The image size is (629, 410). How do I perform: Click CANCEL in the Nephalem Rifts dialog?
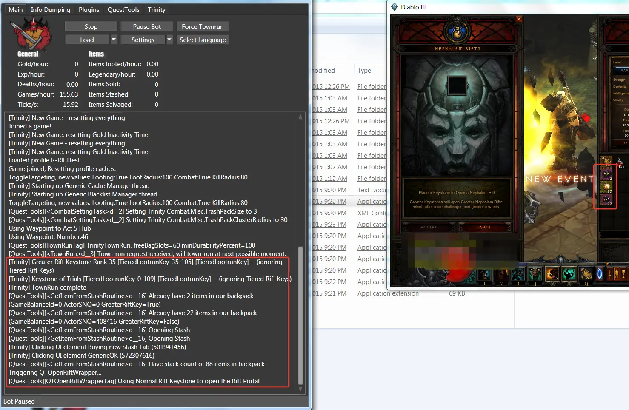(x=485, y=227)
